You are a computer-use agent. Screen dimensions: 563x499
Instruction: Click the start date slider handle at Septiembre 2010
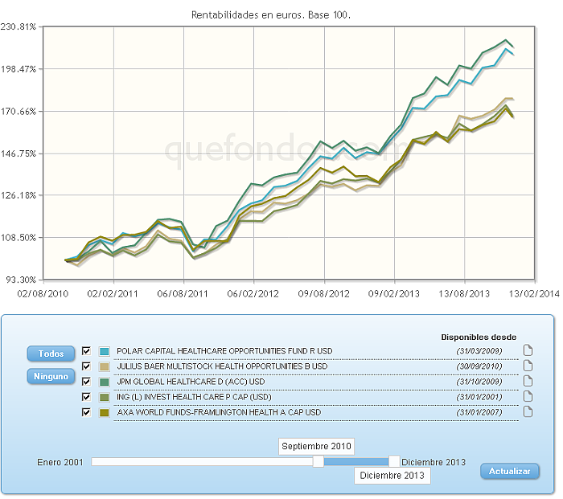pyautogui.click(x=318, y=461)
